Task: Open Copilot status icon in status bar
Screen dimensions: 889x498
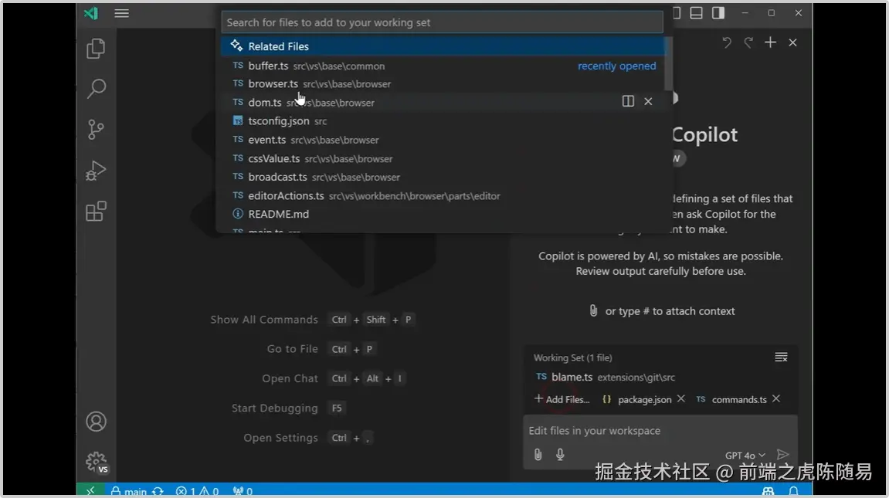Action: click(x=769, y=491)
